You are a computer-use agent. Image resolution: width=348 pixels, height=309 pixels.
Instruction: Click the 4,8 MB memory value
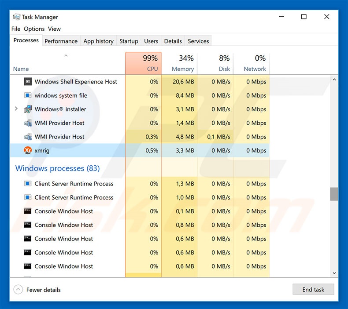point(185,137)
